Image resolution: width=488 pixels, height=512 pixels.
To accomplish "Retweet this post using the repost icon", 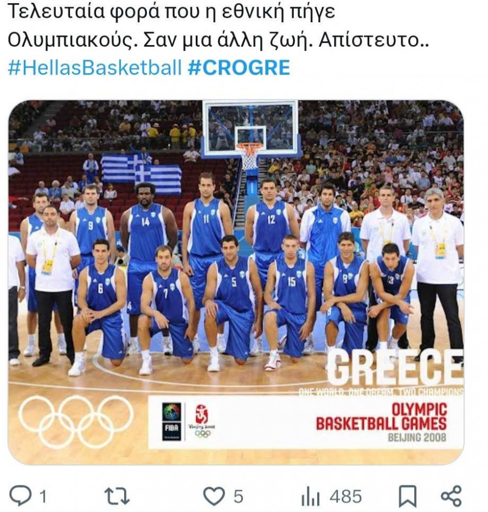I will 117,496.
